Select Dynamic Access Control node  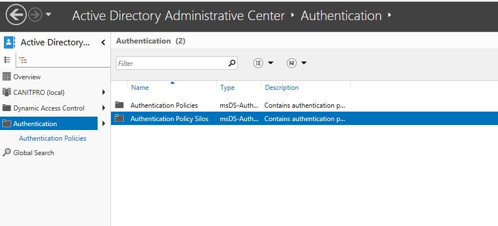[x=49, y=108]
